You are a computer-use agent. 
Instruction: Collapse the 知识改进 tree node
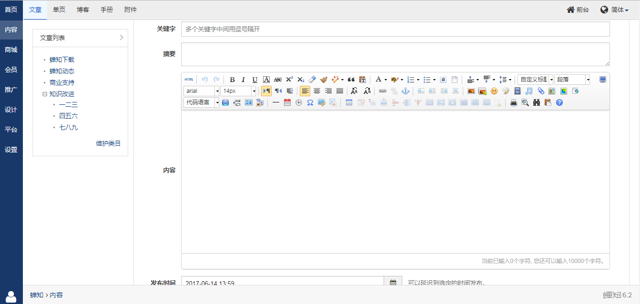45,94
